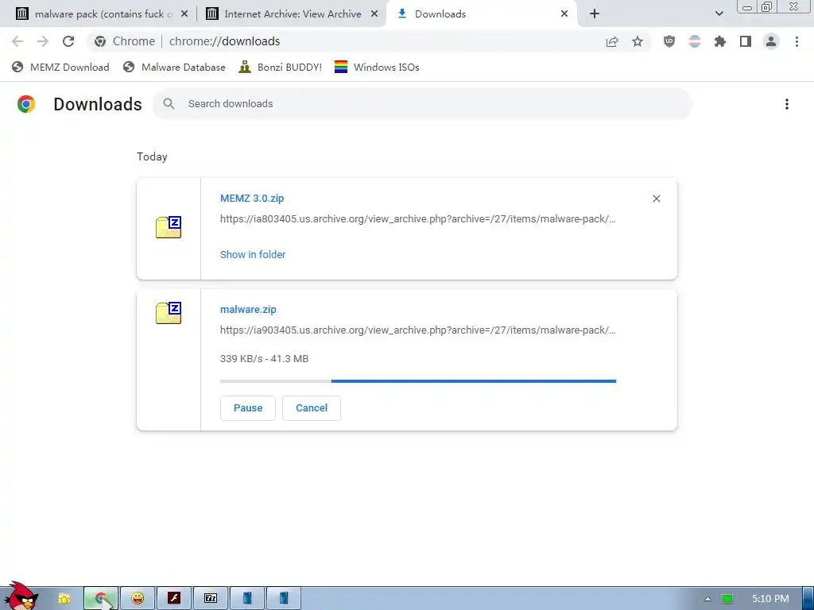The height and width of the screenshot is (610, 814).
Task: Show MEMZ 3.0.zip in folder
Action: [x=253, y=255]
